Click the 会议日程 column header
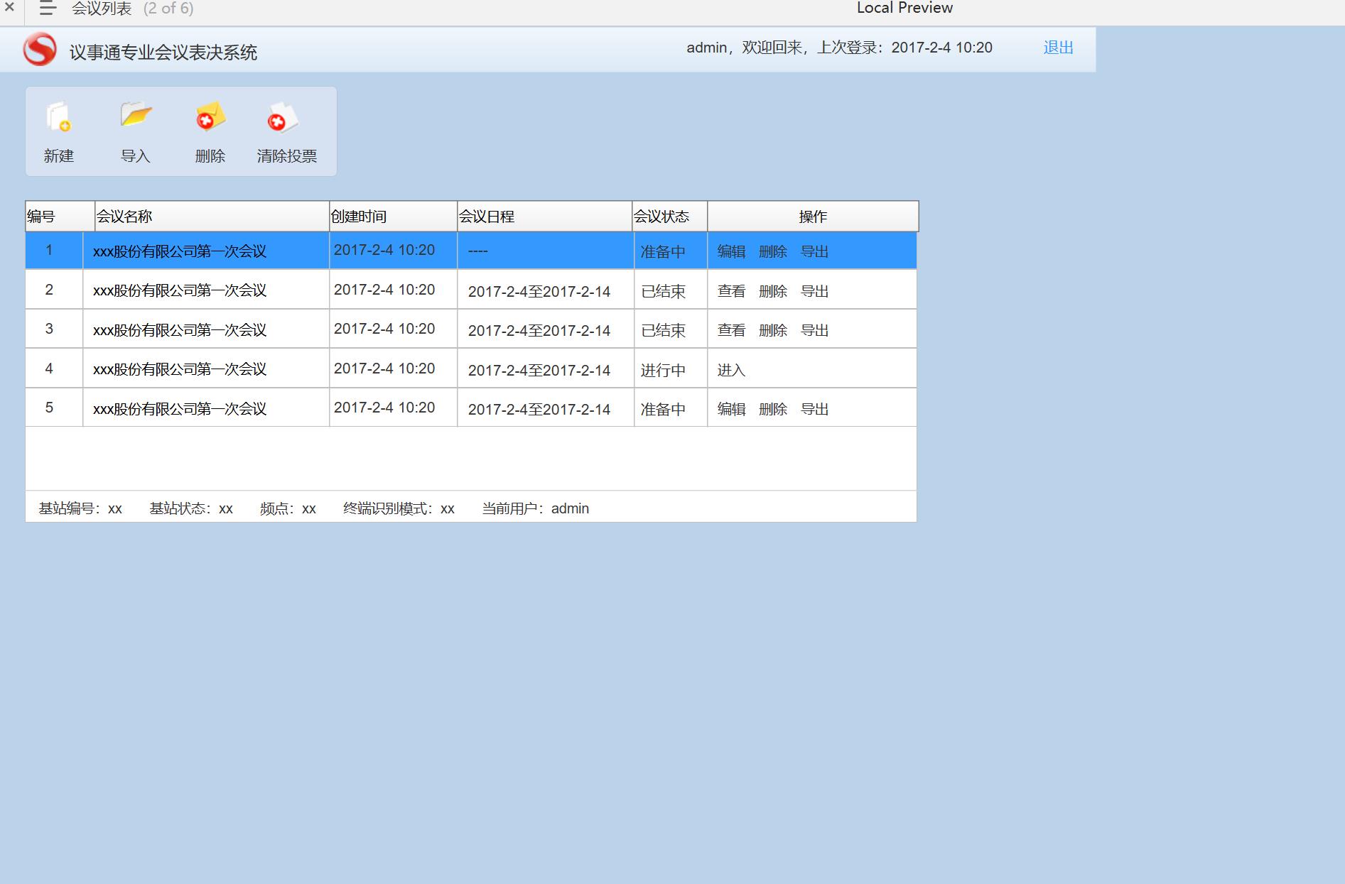The width and height of the screenshot is (1345, 884). coord(545,217)
